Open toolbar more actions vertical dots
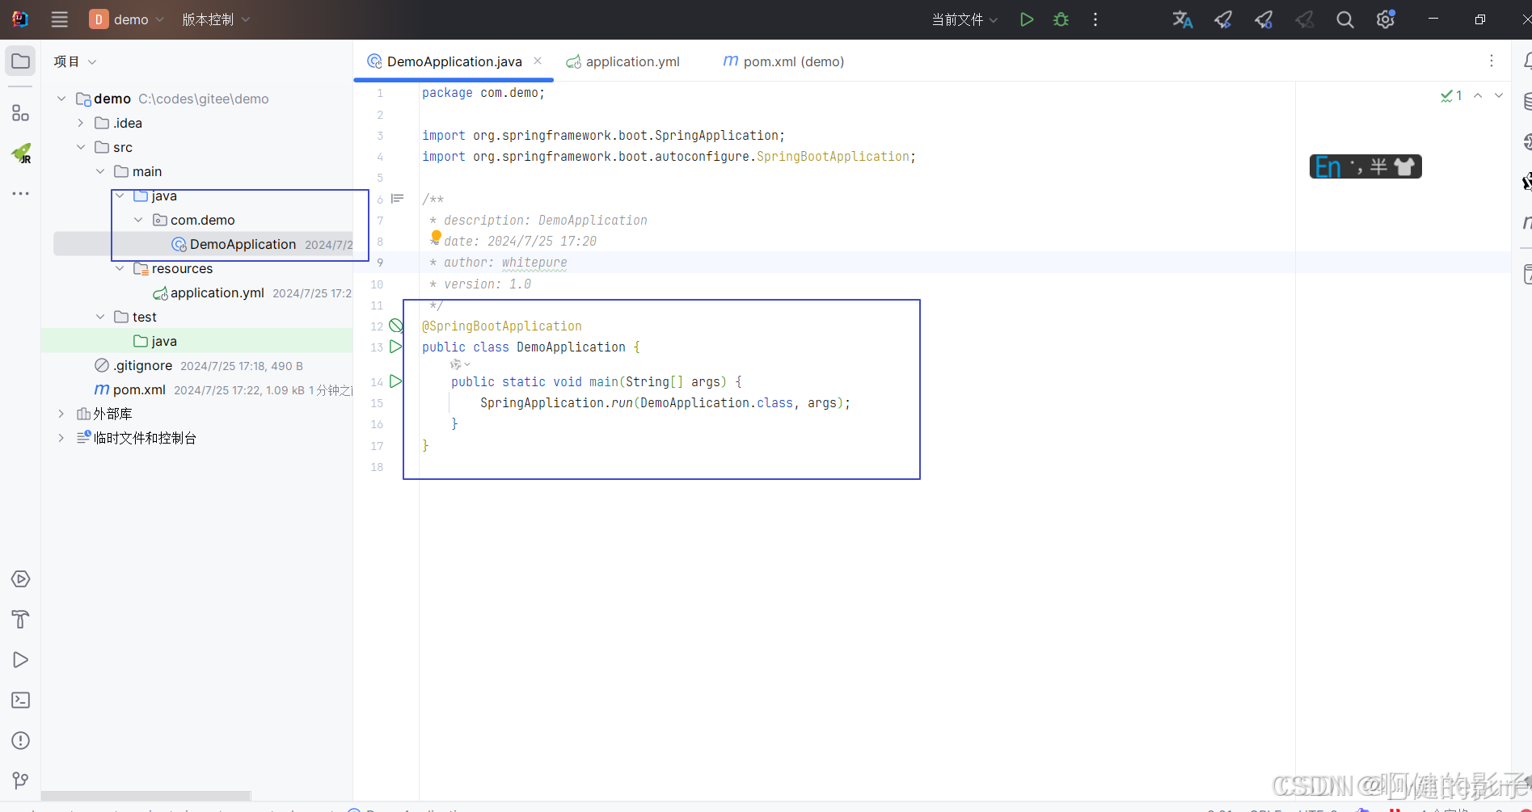Image resolution: width=1532 pixels, height=812 pixels. pyautogui.click(x=1095, y=19)
